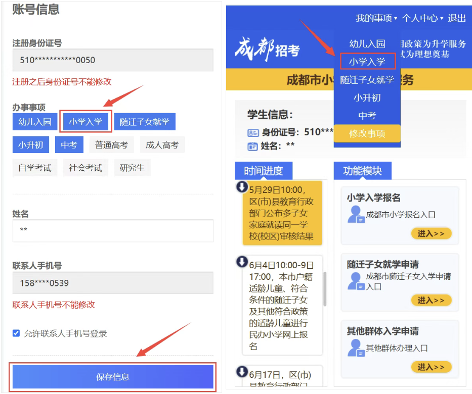Click the down-arrow icon on 6月17日 timeline entry
This screenshot has height=394, width=472.
pyautogui.click(x=242, y=371)
